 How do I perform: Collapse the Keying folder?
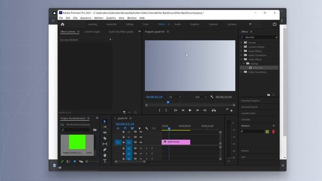(x=244, y=64)
